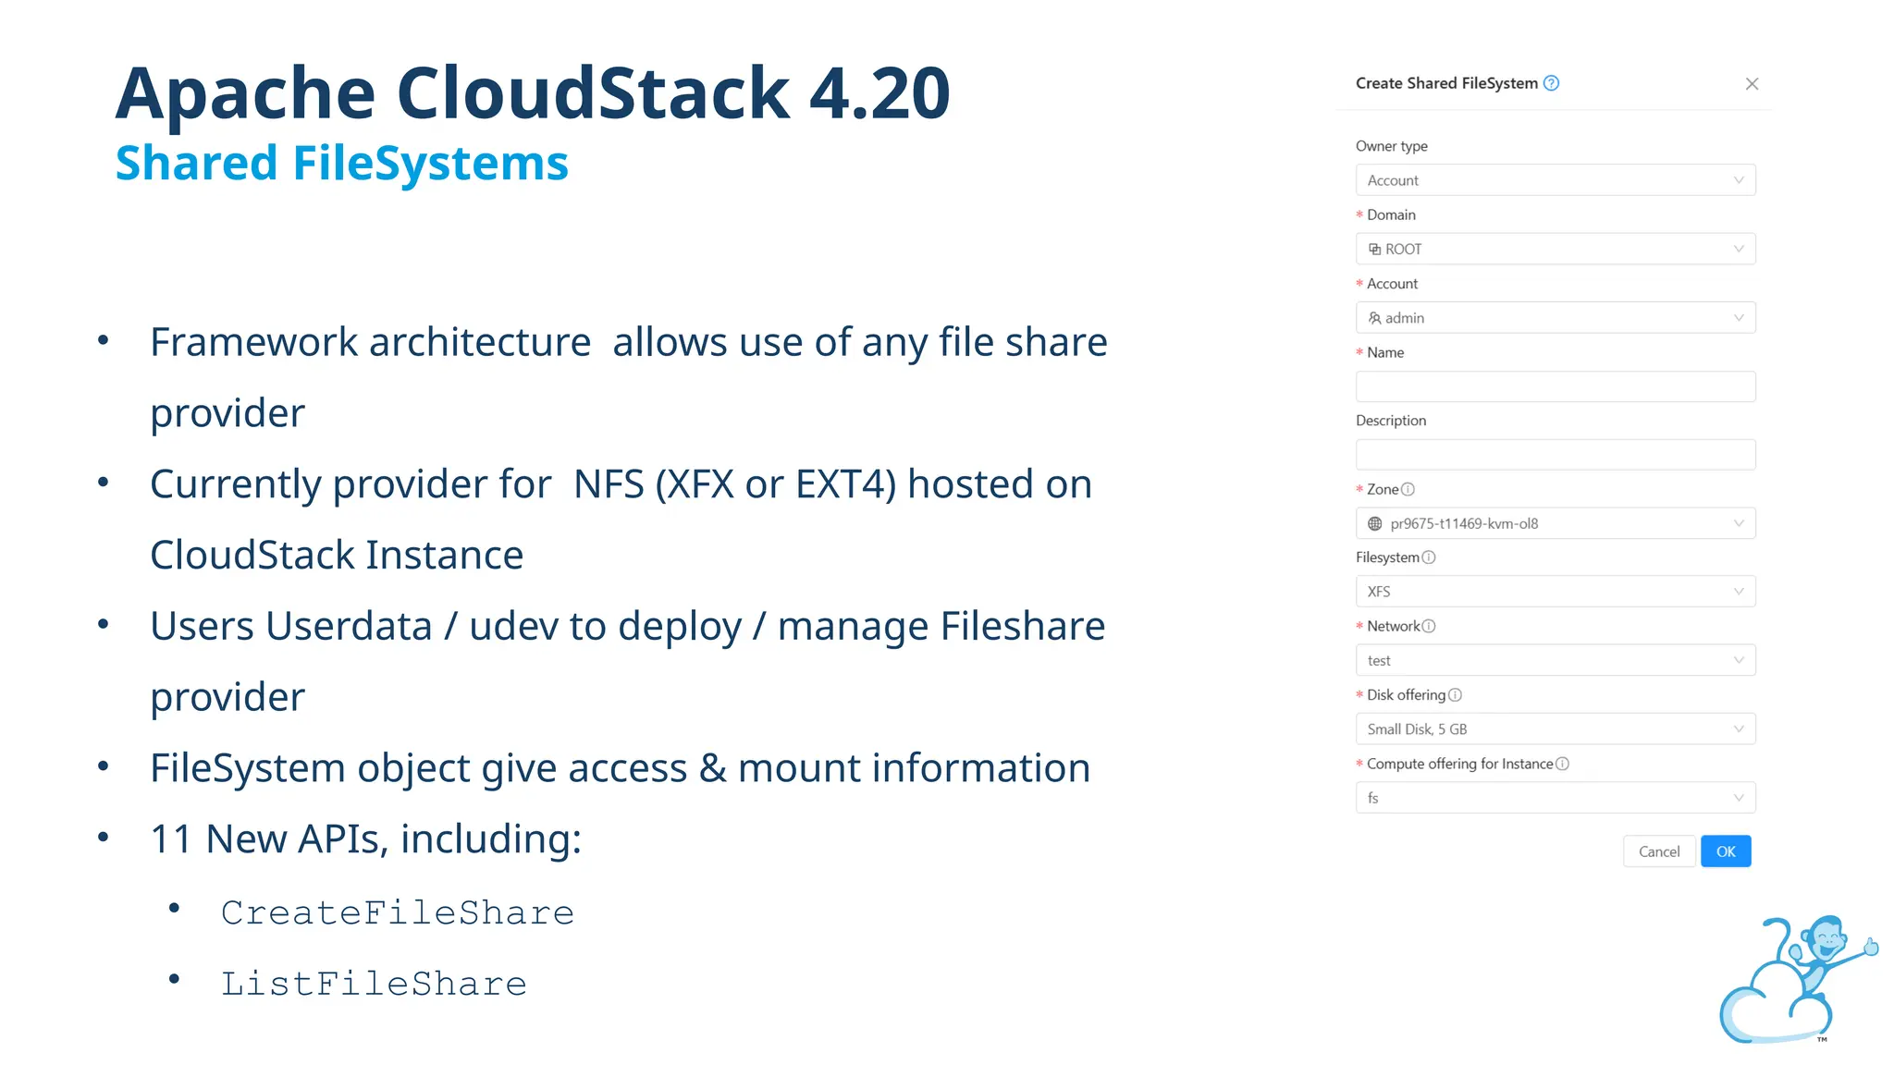Click the Disk offering info icon
This screenshot has width=1894, height=1065.
pos(1455,695)
